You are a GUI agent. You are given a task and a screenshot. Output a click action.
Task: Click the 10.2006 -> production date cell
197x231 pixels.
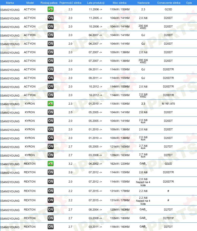95,26
